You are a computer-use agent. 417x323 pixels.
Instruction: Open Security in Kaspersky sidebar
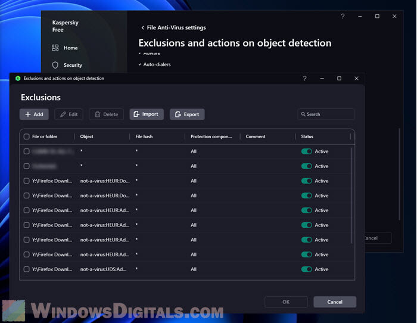tap(67, 65)
